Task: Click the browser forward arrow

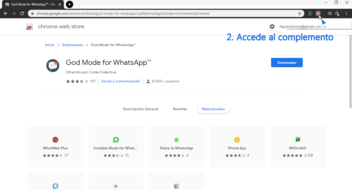Action: click(x=14, y=13)
